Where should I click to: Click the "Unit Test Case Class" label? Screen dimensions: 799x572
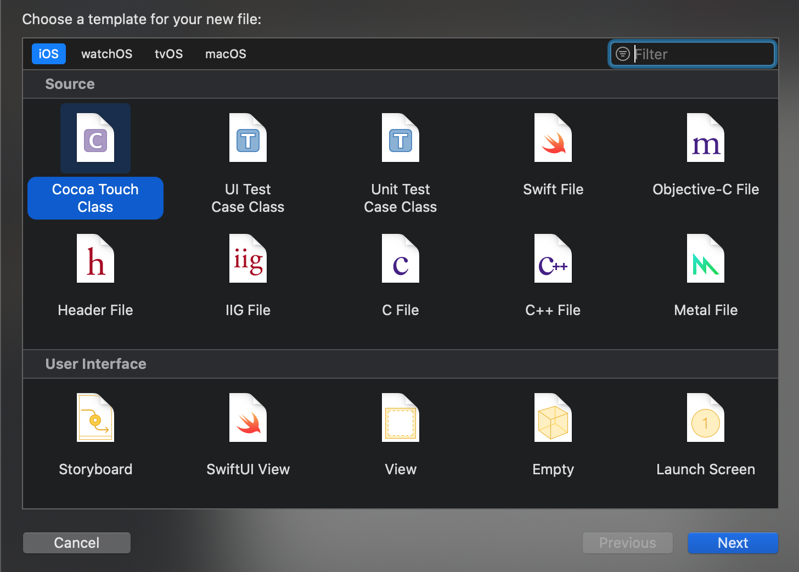[401, 198]
